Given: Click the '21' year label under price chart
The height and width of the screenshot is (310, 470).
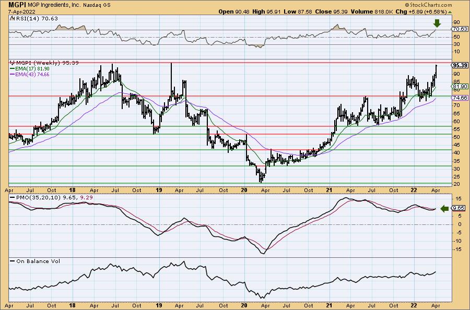Looking at the screenshot, I should click(x=329, y=190).
